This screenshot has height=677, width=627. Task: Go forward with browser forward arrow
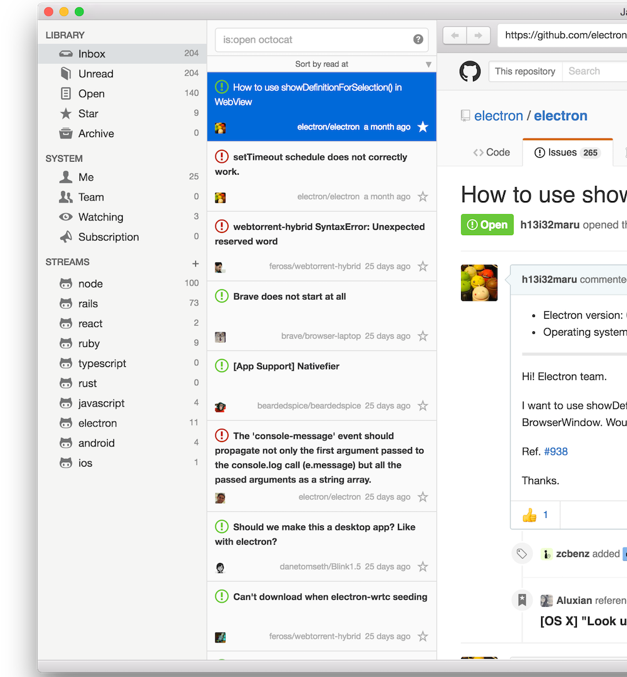[479, 36]
